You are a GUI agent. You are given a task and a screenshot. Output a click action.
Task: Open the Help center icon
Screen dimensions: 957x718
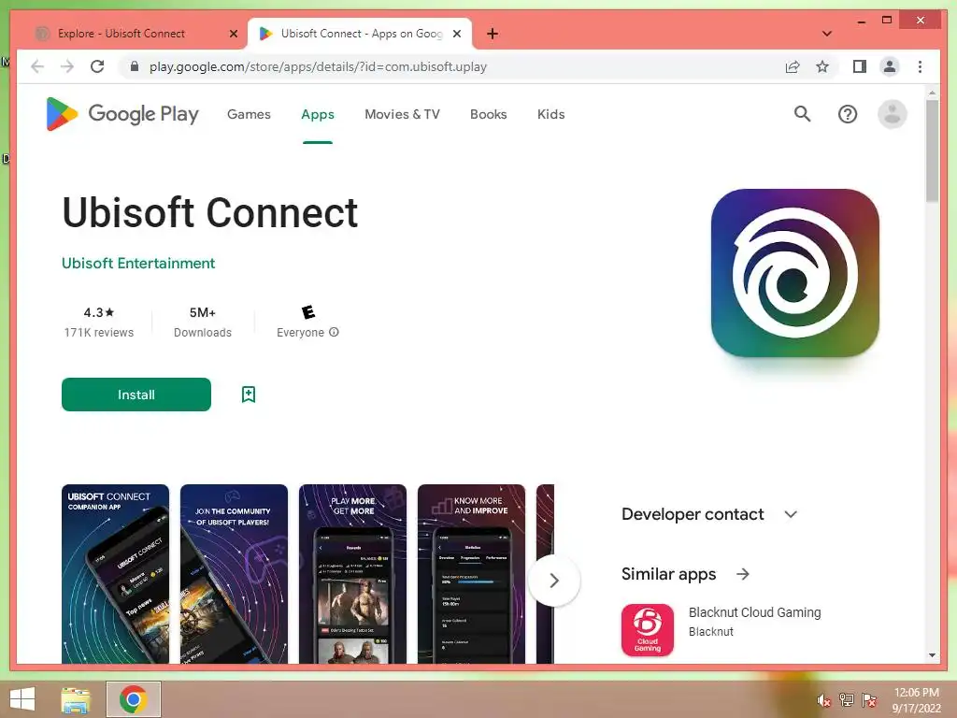pos(847,114)
